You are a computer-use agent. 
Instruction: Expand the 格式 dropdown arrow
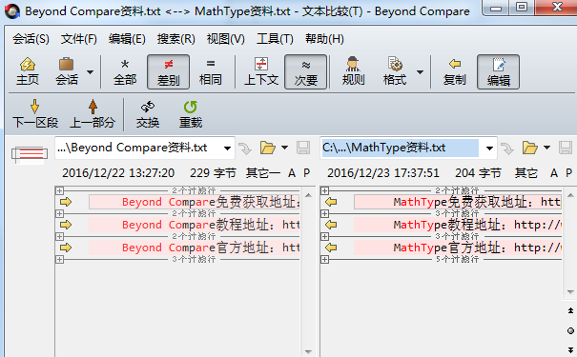pyautogui.click(x=420, y=72)
